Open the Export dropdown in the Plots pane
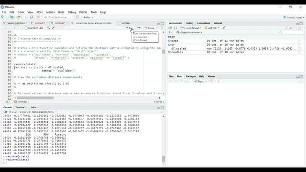This screenshot has width=306, height=172. tap(201, 81)
